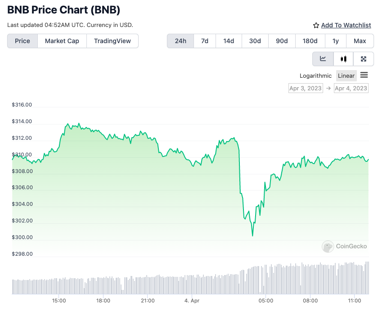Image resolution: width=378 pixels, height=311 pixels.
Task: Select the Price tab
Action: [22, 41]
